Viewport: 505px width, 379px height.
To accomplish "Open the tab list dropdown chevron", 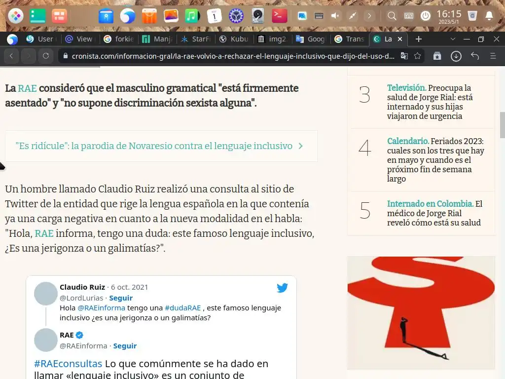I will [x=453, y=39].
